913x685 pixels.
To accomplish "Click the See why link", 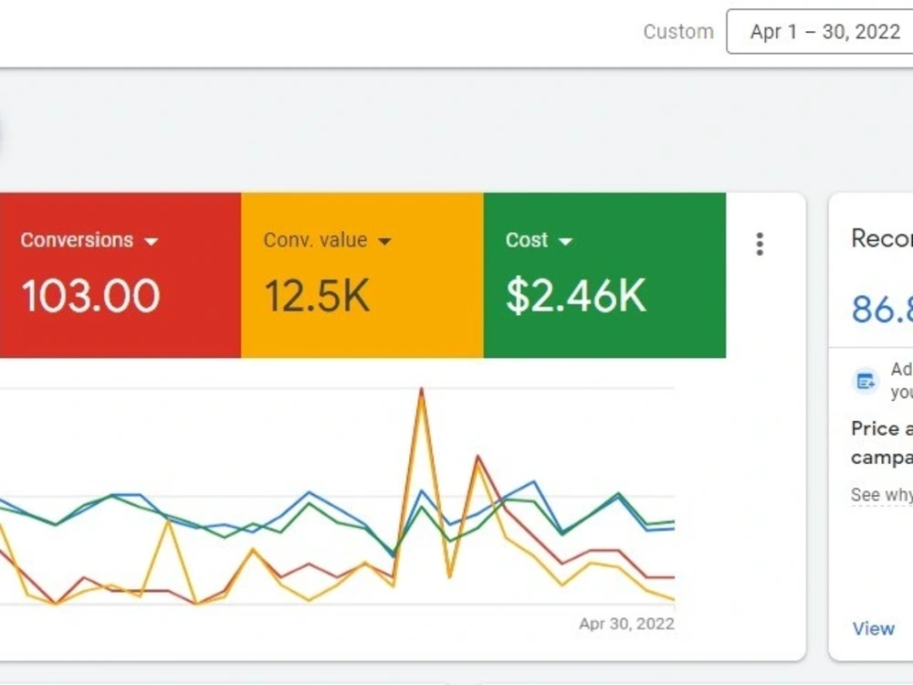I will [882, 494].
